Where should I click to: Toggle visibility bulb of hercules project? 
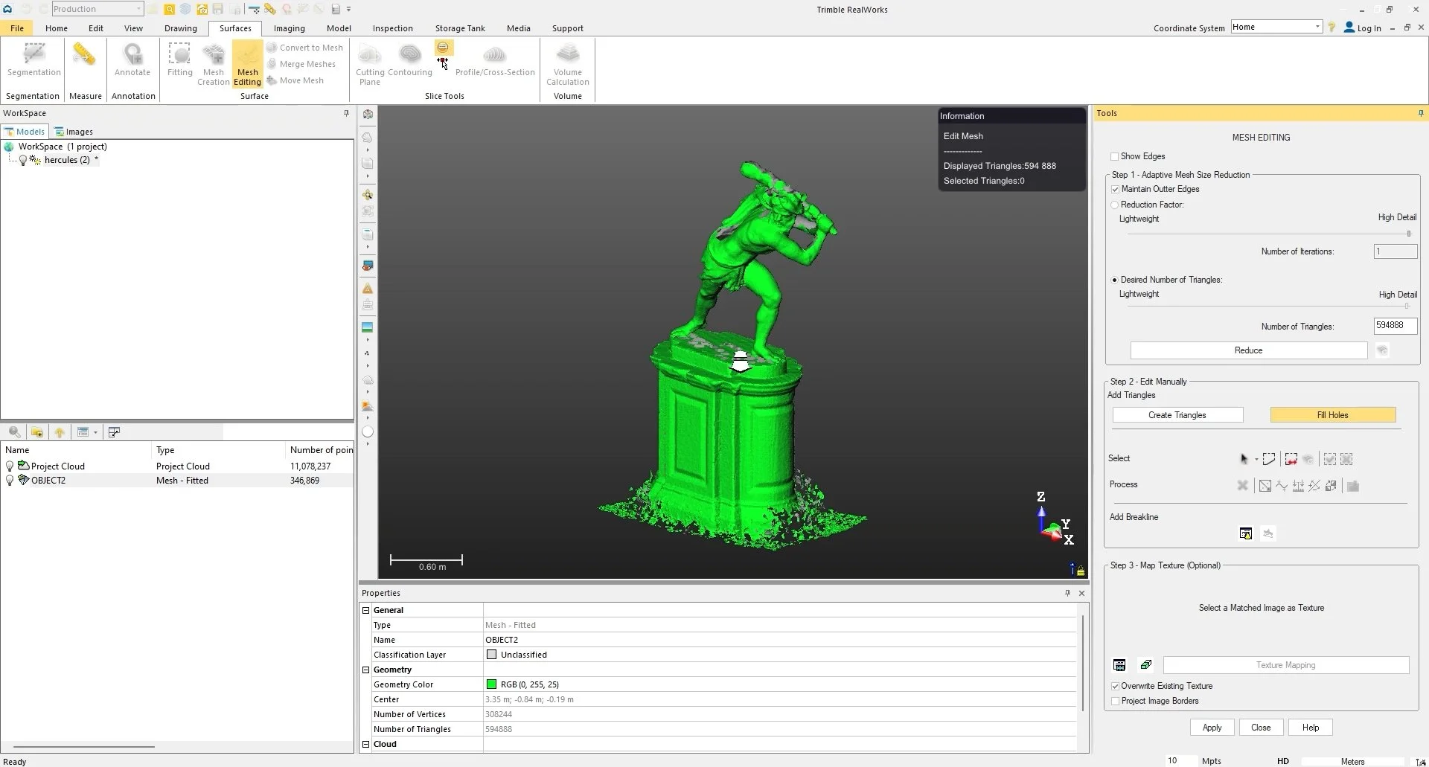coord(22,160)
